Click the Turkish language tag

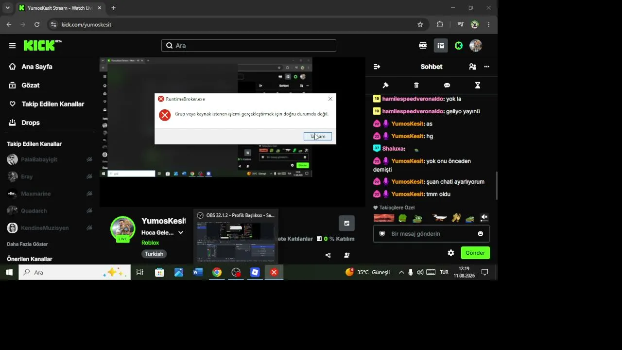click(x=154, y=254)
